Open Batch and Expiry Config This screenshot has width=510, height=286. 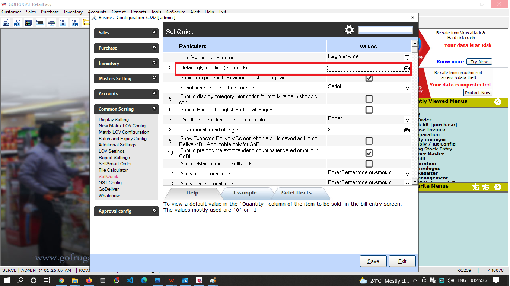(x=122, y=139)
